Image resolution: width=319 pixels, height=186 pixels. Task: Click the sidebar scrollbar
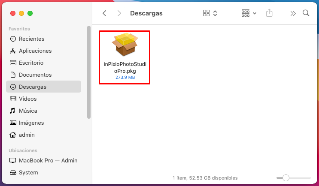(89, 72)
